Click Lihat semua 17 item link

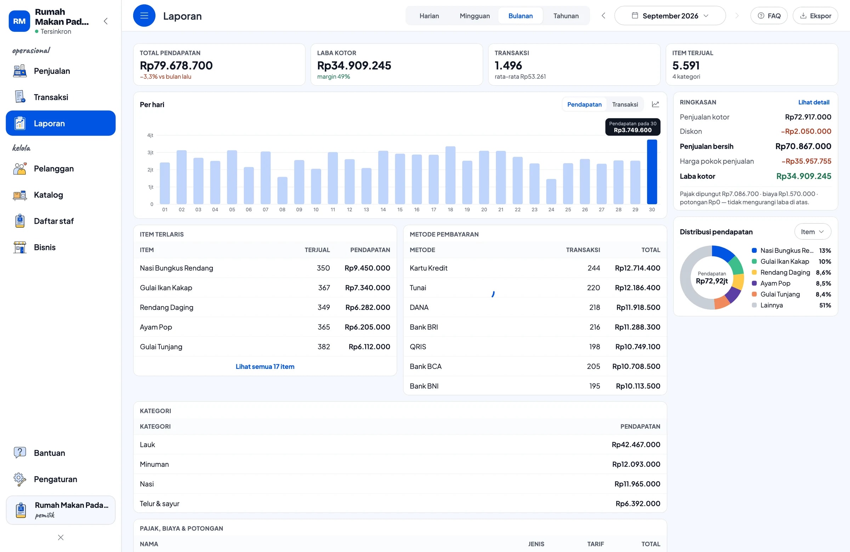(265, 366)
